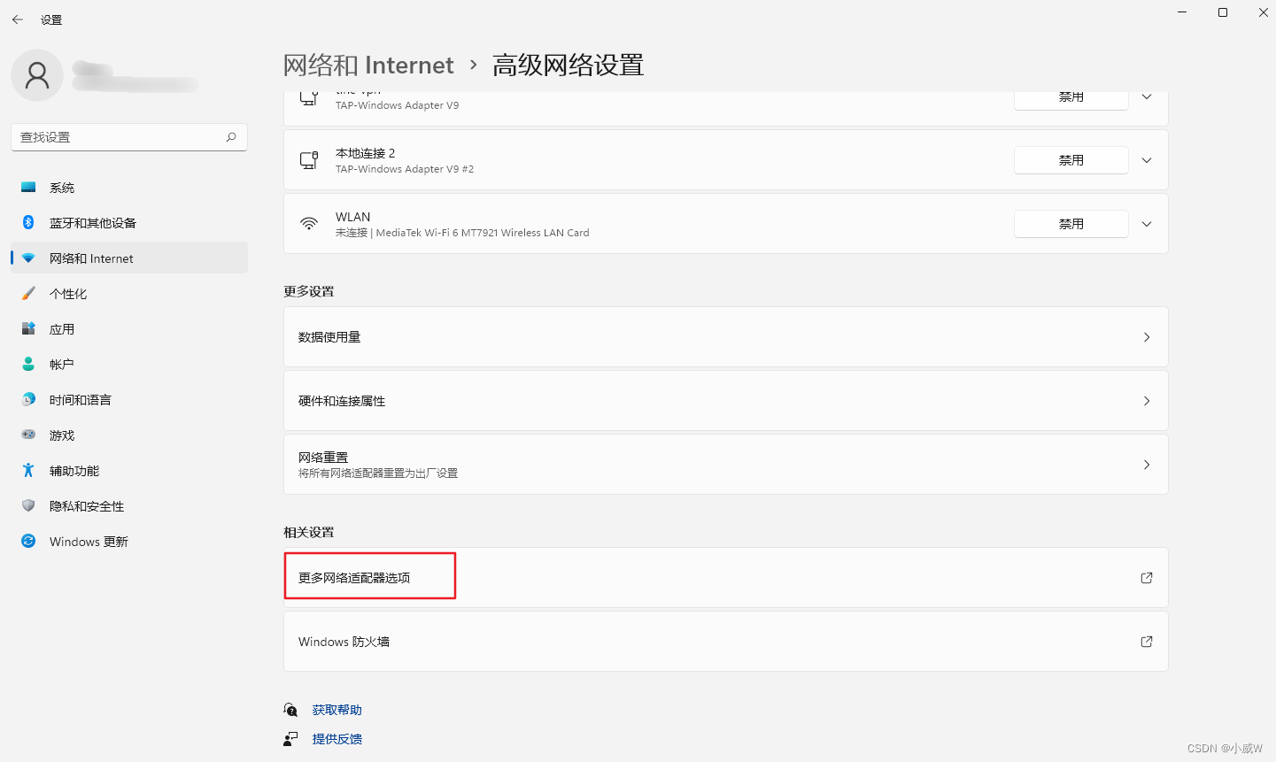Select 网络和 Internet in the sidebar
1276x762 pixels.
(129, 258)
